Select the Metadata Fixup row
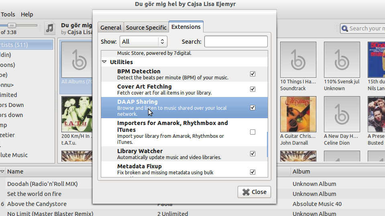The height and width of the screenshot is (216, 385). pyautogui.click(x=184, y=169)
